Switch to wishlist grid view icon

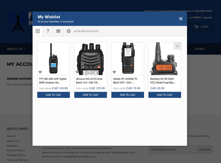pyautogui.click(x=38, y=31)
